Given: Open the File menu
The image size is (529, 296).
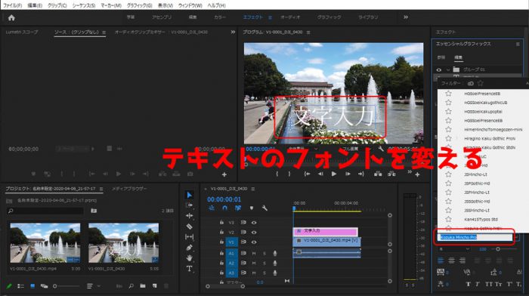Looking at the screenshot, I should click(13, 5).
